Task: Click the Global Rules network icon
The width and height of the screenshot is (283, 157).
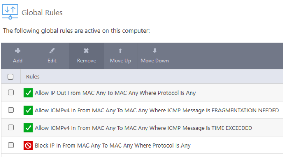Action: point(10,12)
